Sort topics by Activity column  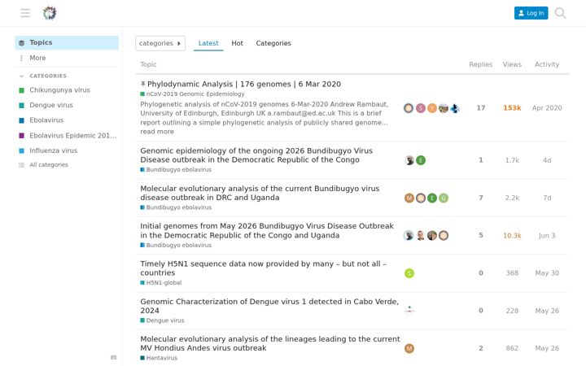tap(547, 64)
